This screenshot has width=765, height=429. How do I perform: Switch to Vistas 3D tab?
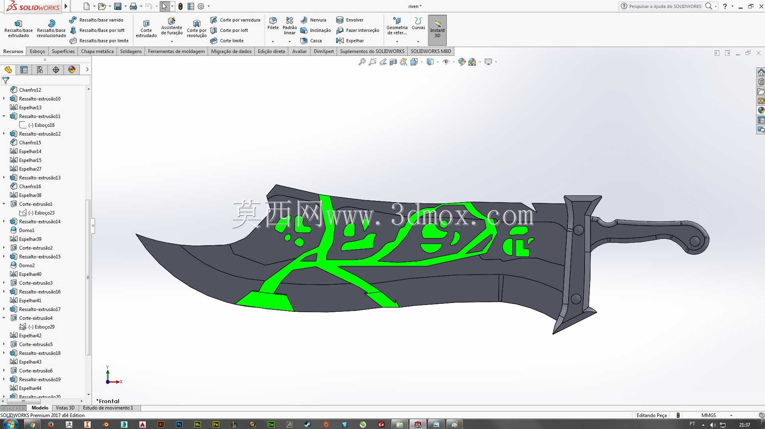point(65,408)
